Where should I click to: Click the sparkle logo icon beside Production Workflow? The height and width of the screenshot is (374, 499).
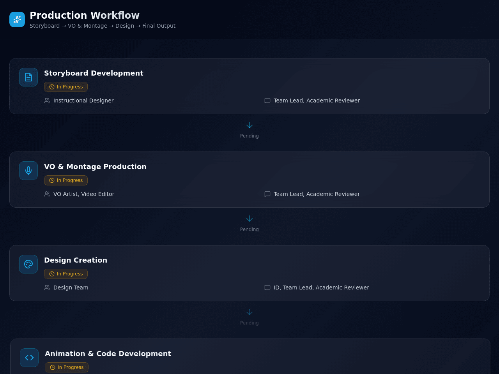point(17,19)
